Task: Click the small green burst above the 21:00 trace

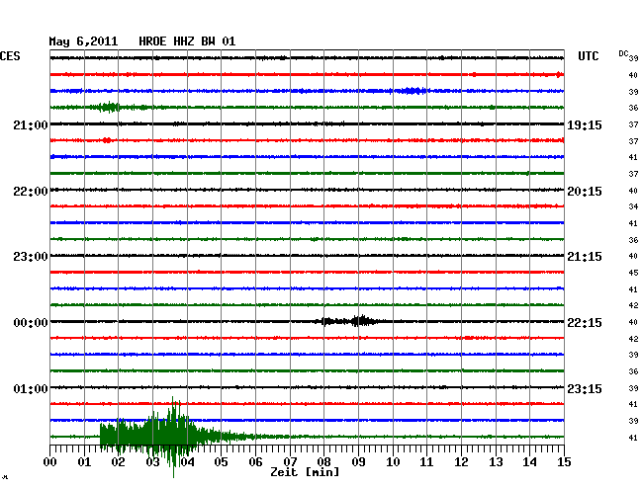Action: point(108,108)
